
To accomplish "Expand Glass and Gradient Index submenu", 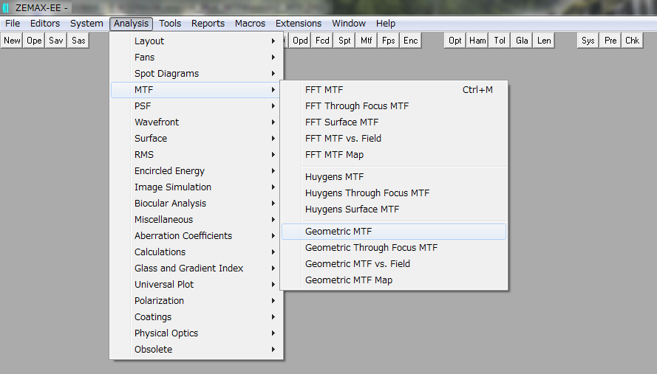I will coord(197,269).
